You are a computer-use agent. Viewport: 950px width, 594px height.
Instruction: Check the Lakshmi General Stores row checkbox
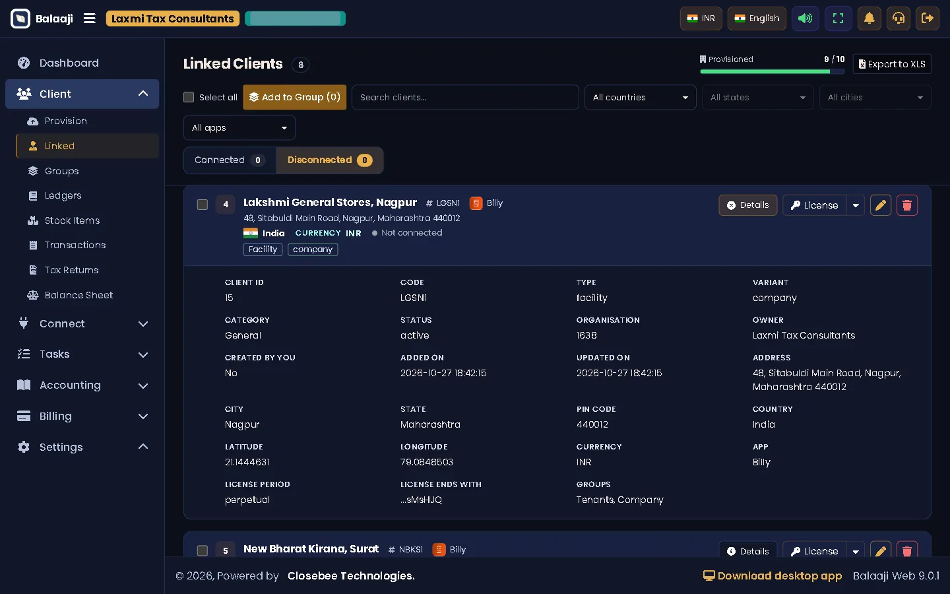tap(203, 205)
